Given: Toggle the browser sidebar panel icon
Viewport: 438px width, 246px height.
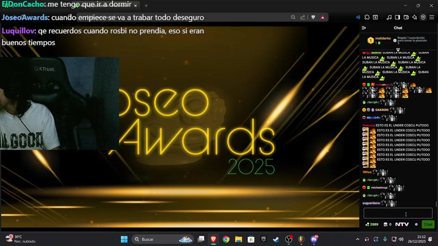Looking at the screenshot, I should [x=397, y=17].
